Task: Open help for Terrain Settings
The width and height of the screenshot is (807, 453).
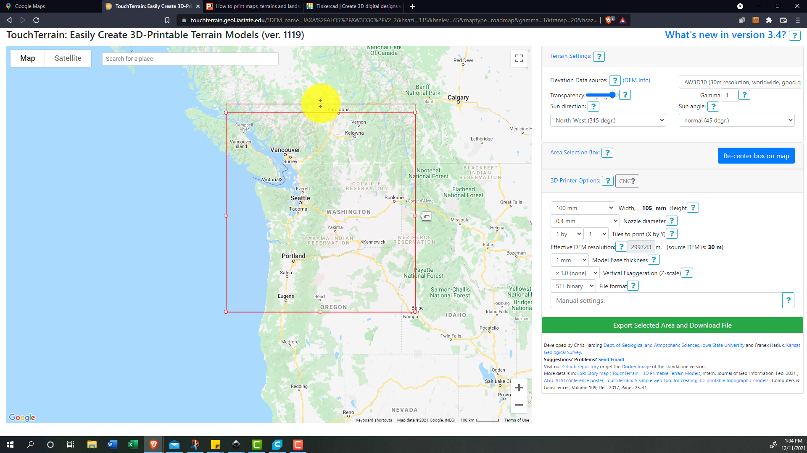Action: coord(599,57)
